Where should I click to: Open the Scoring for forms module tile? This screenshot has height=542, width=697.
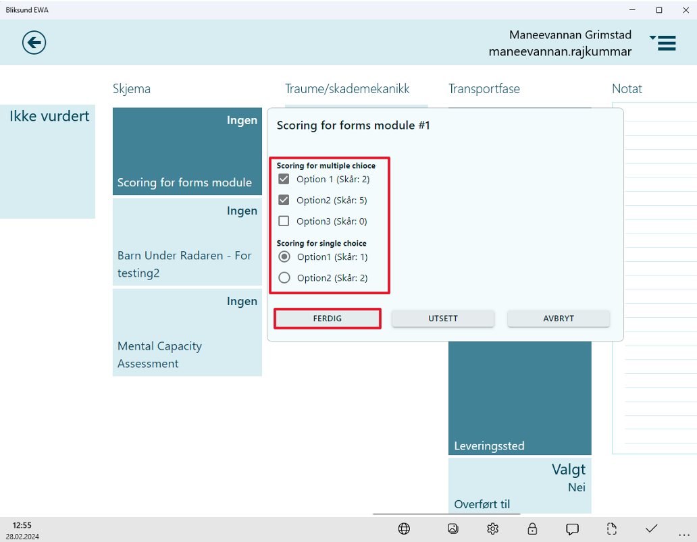[x=187, y=151]
